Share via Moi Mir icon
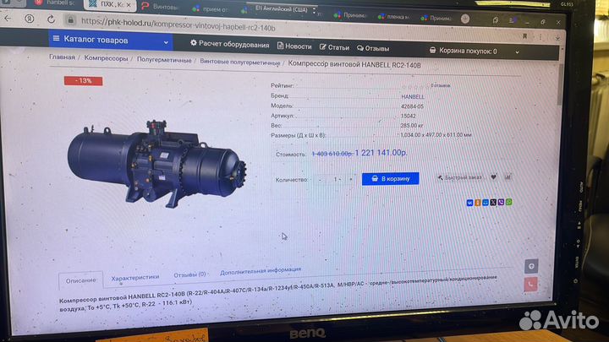 486,203
